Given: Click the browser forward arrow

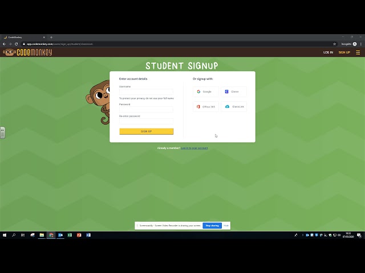Looking at the screenshot, I should pos(10,44).
